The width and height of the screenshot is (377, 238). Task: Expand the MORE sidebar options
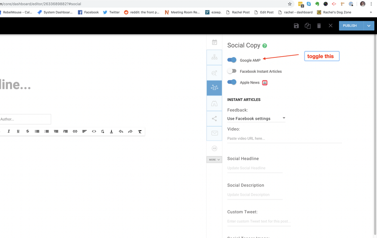click(x=214, y=159)
